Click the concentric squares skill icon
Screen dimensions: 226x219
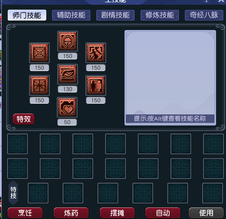point(39,53)
